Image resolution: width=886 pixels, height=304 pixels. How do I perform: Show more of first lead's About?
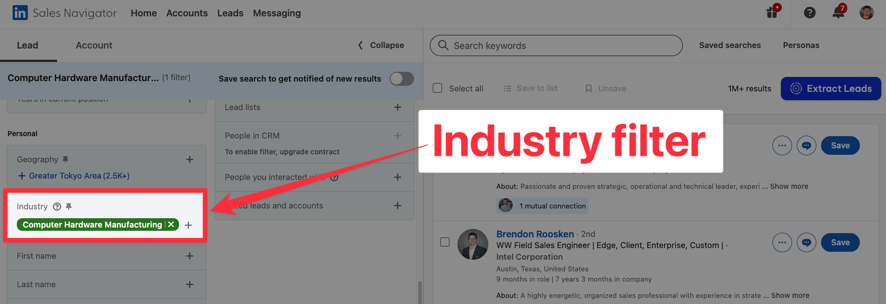(789, 187)
